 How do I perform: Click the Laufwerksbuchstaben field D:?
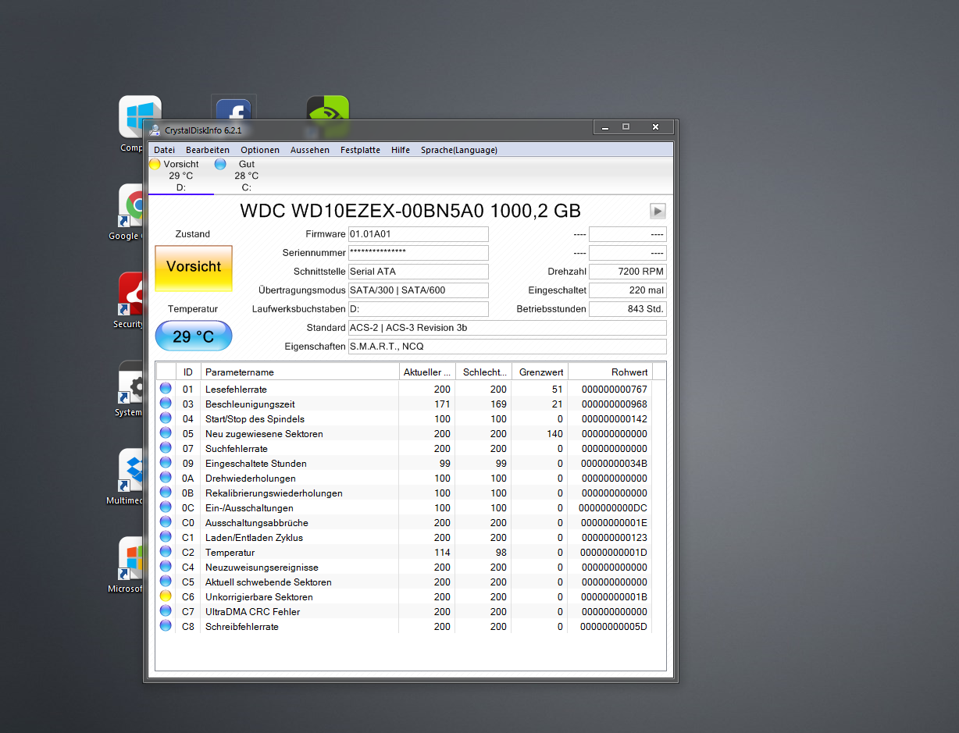tap(419, 309)
